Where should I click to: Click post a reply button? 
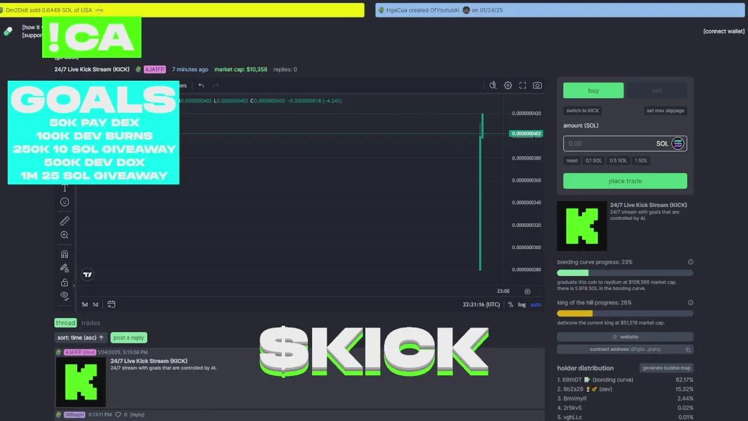[x=129, y=337]
